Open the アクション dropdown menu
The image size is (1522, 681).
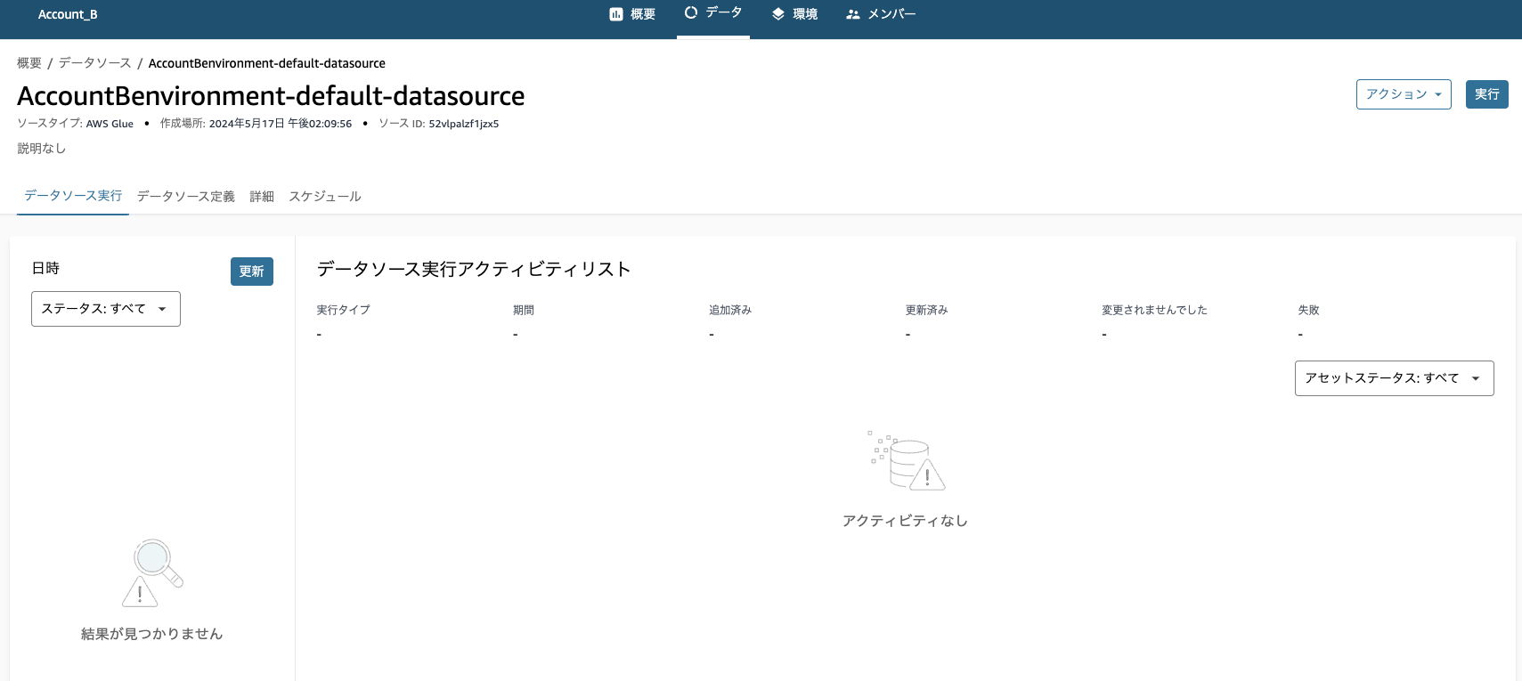click(1404, 94)
